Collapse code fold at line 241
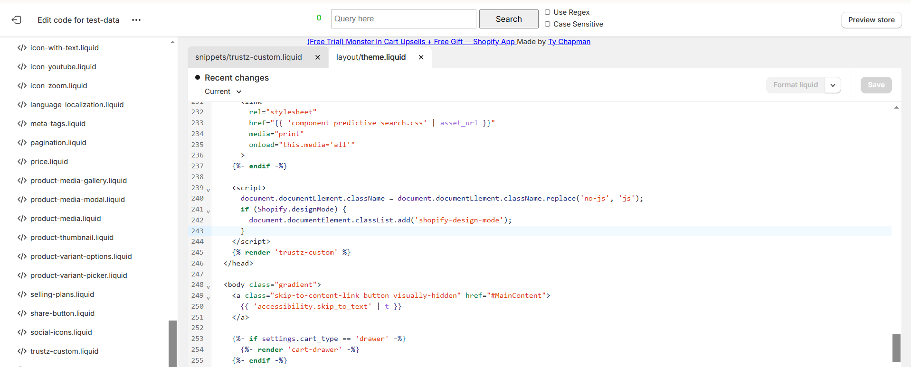The width and height of the screenshot is (911, 367). pos(208,211)
